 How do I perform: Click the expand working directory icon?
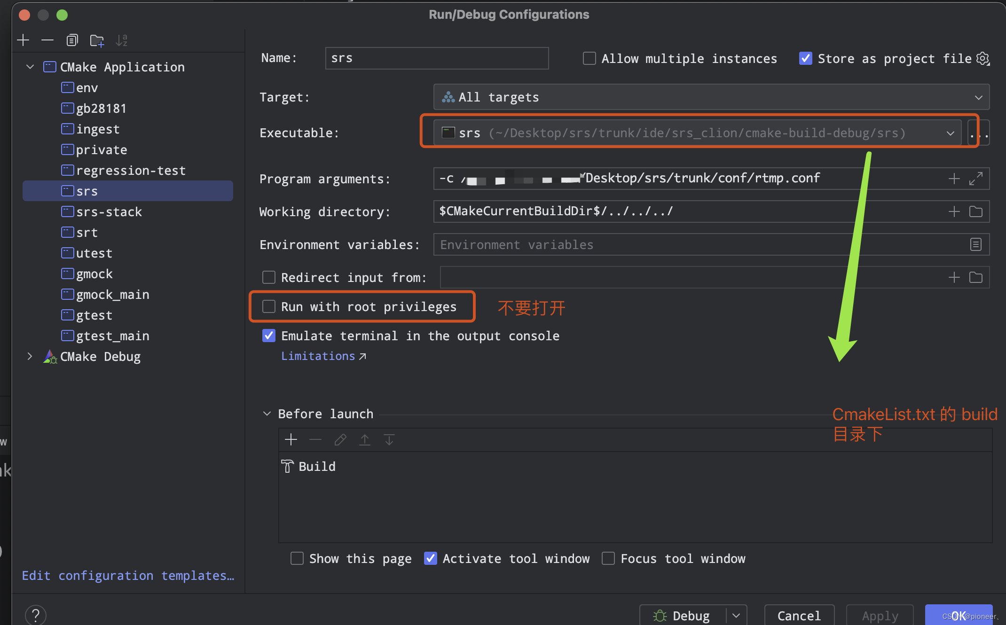click(976, 211)
